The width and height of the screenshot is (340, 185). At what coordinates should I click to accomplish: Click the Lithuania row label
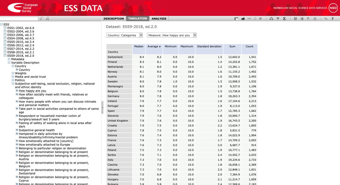[113, 170]
